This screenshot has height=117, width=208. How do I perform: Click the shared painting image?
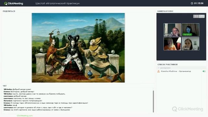78,48
